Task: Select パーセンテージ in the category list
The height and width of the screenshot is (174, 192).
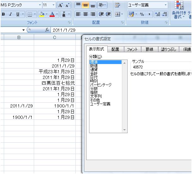Action: pos(105,85)
